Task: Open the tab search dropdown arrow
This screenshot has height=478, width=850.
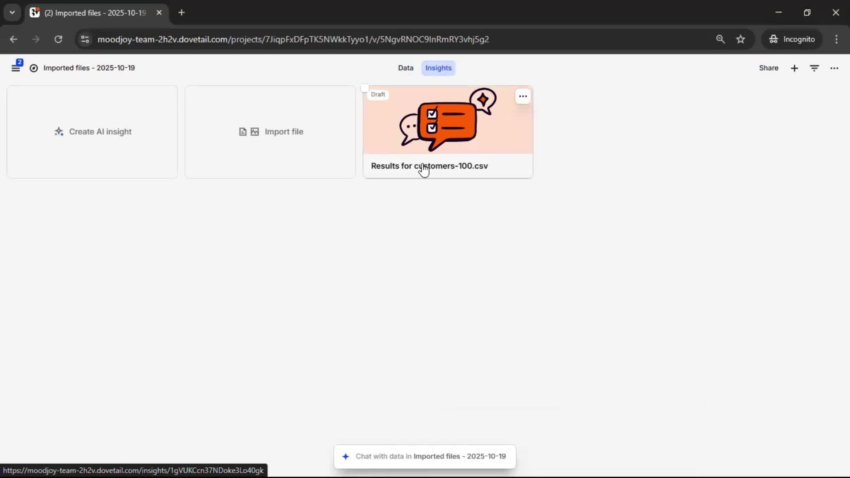Action: click(12, 12)
